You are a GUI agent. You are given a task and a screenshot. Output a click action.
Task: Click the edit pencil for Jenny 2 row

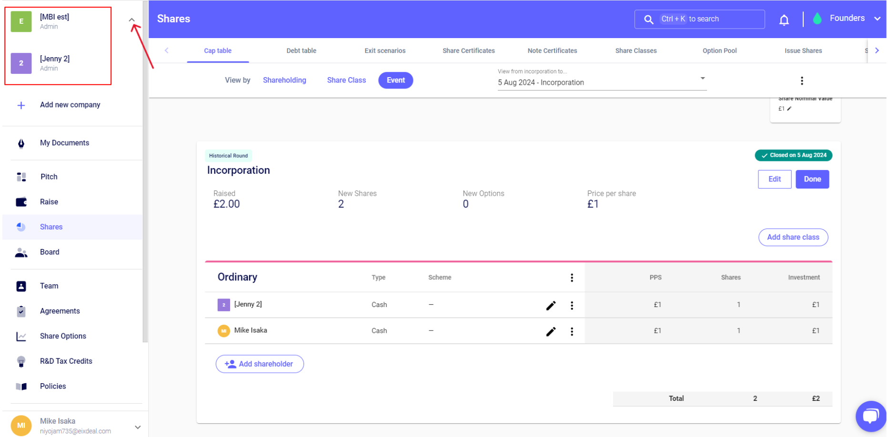coord(551,306)
